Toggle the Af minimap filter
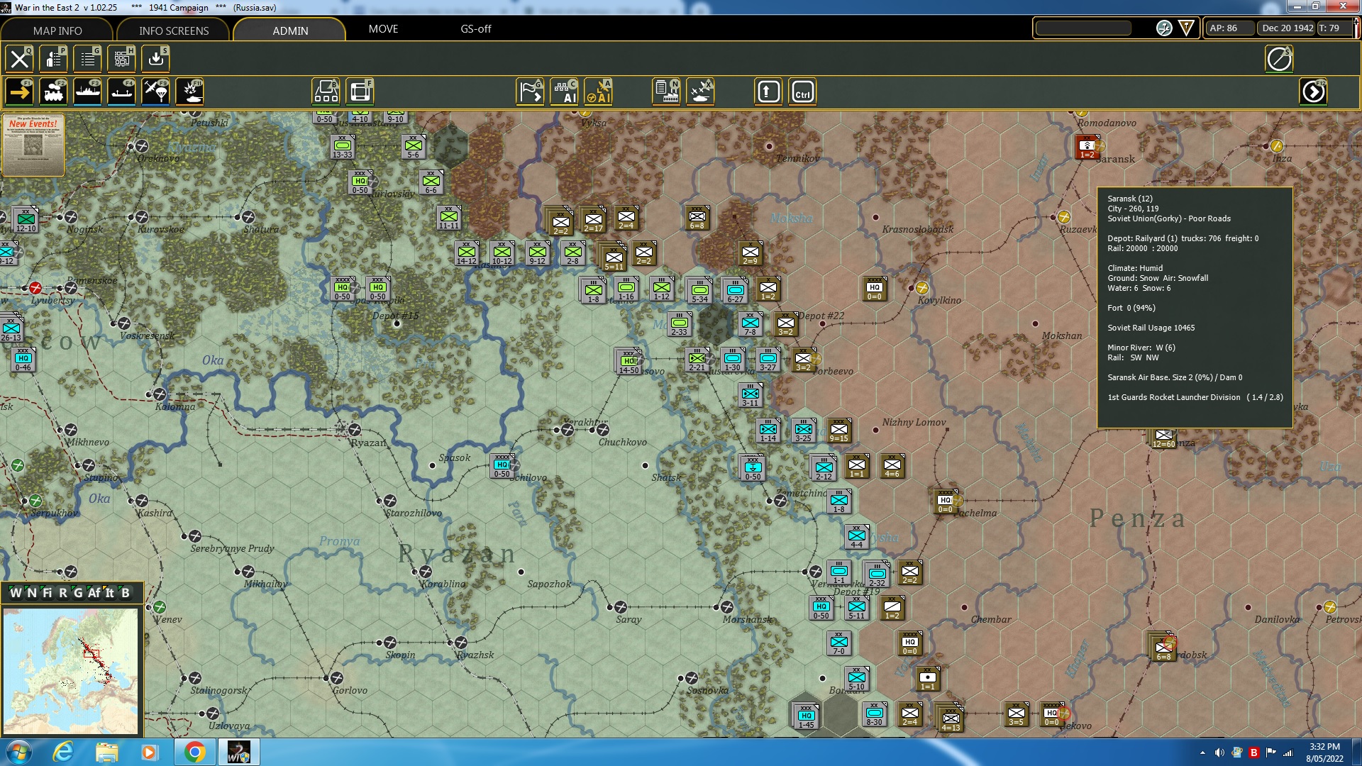This screenshot has height=766, width=1362. point(94,593)
